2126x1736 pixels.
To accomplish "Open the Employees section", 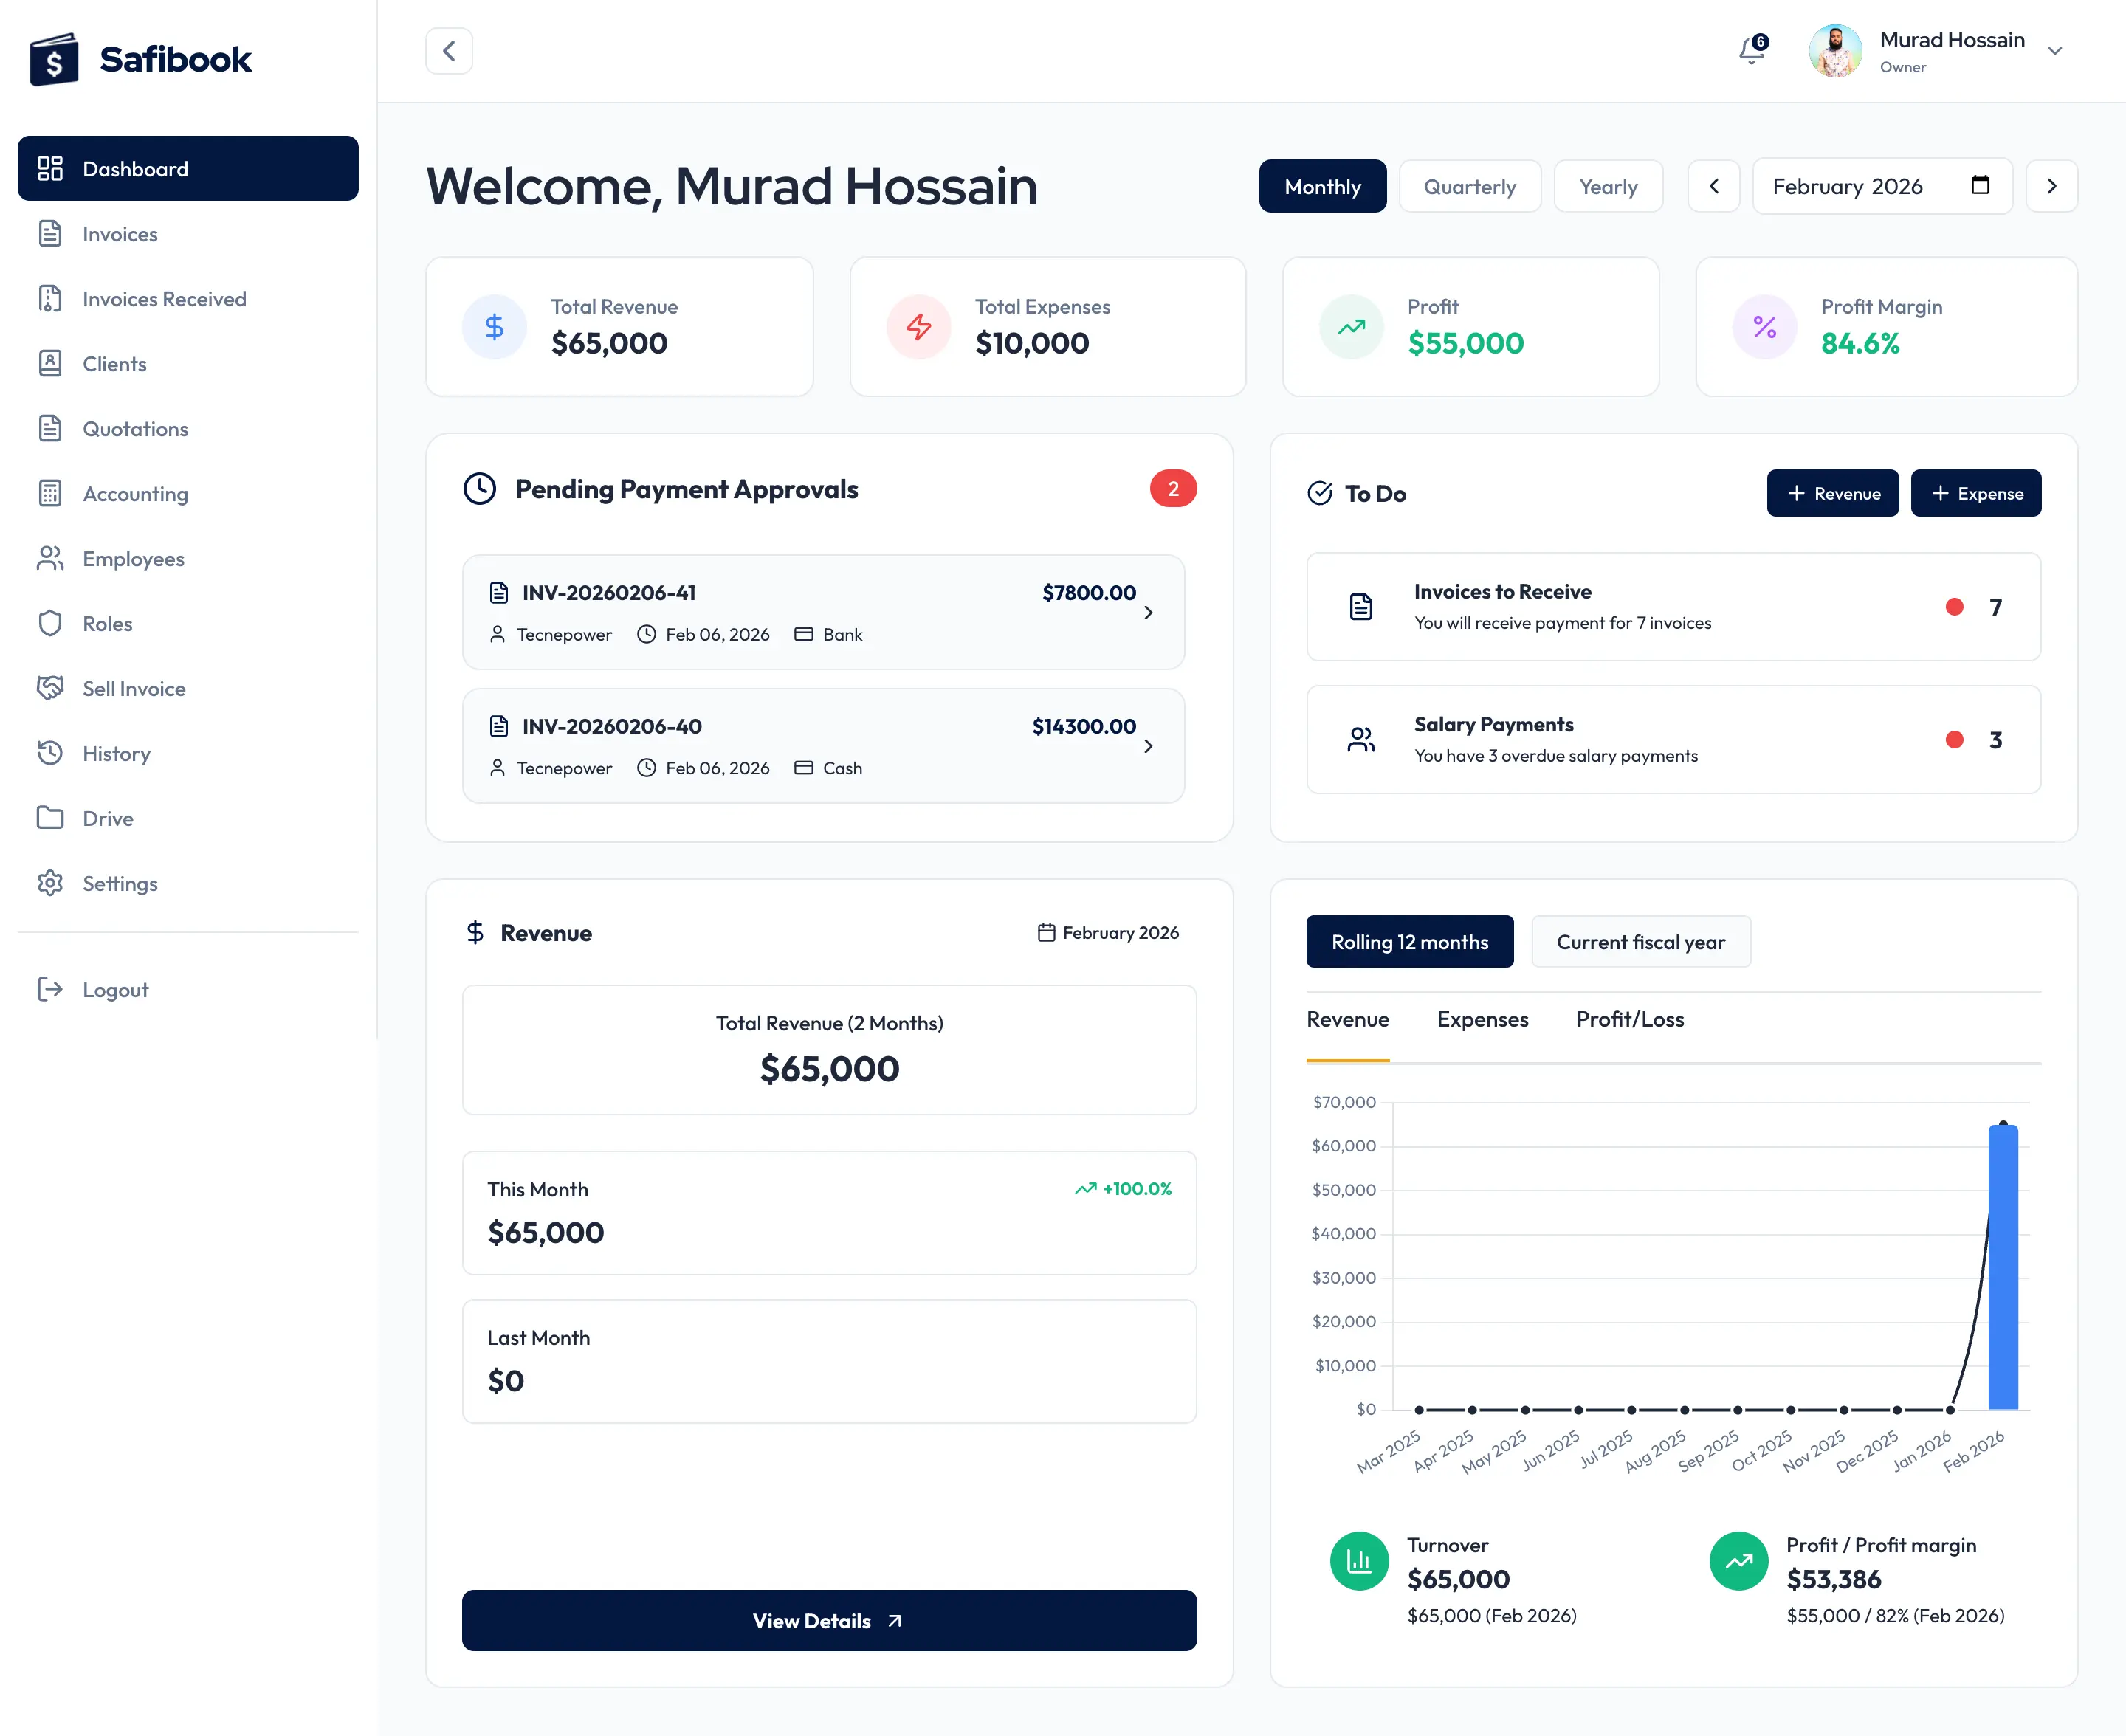I will tap(132, 558).
